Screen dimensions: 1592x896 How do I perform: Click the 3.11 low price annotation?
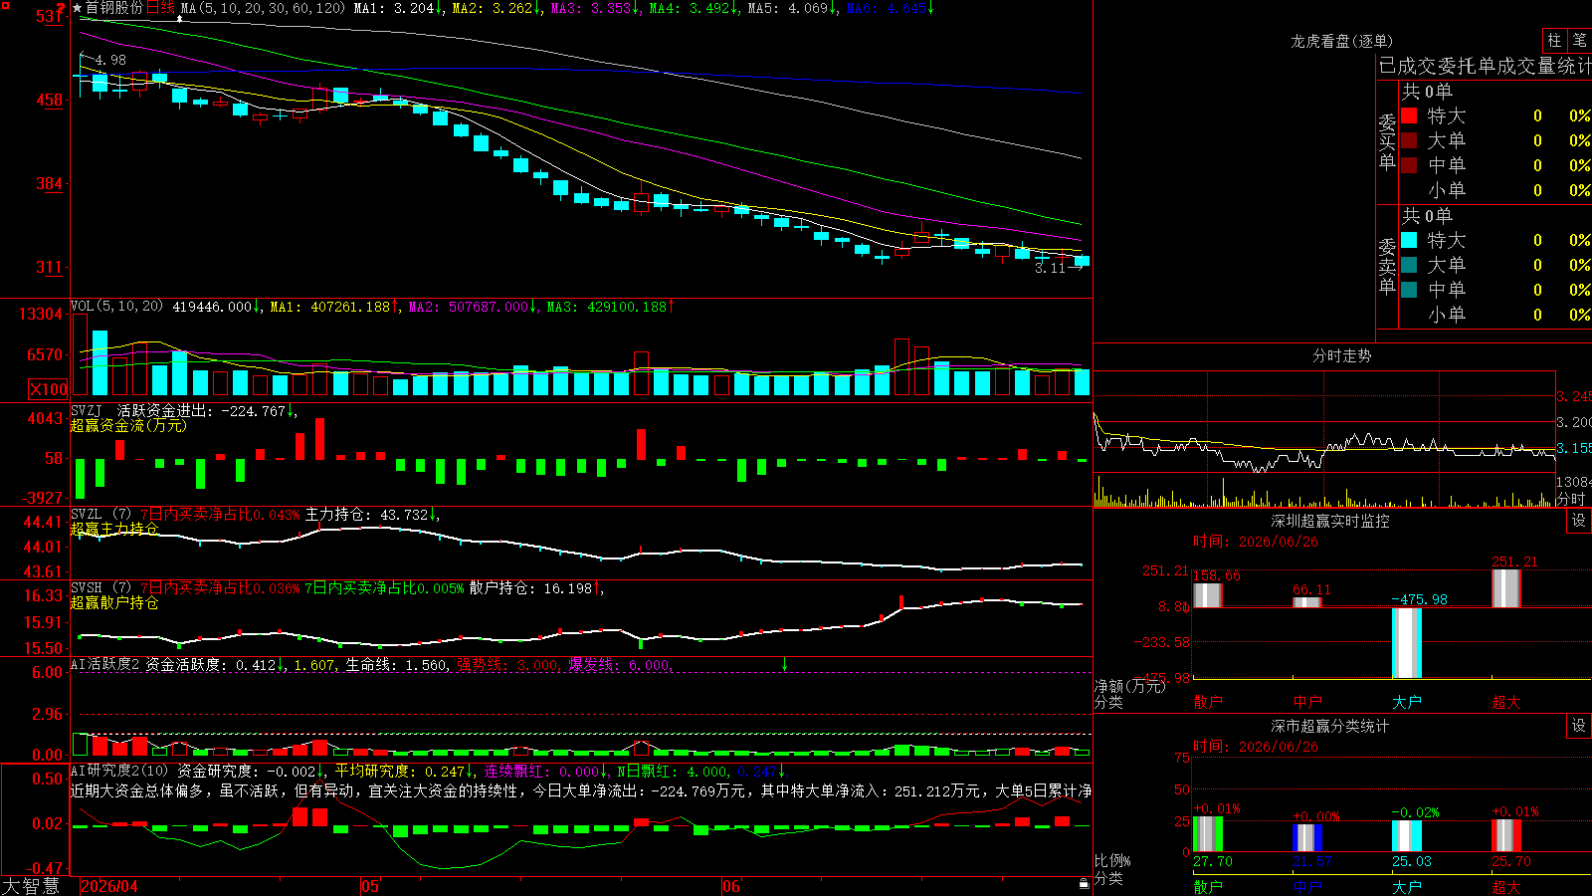(x=1050, y=268)
